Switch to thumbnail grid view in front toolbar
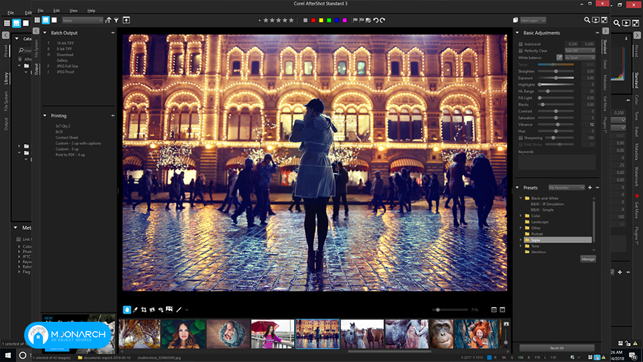 point(38,20)
